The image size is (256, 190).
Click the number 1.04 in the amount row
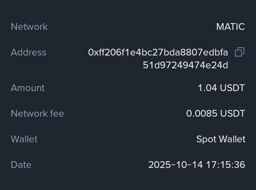pyautogui.click(x=207, y=88)
